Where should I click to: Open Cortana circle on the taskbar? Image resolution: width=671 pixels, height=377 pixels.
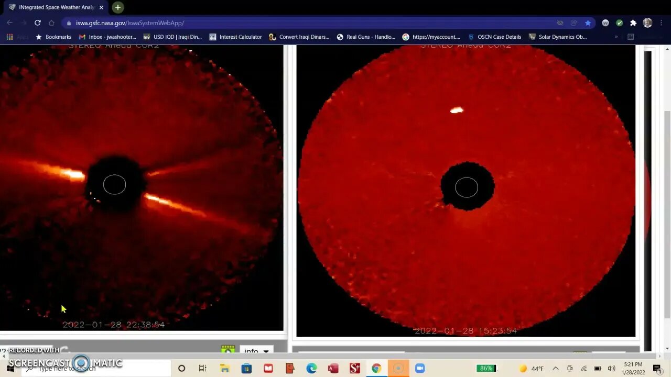(181, 369)
